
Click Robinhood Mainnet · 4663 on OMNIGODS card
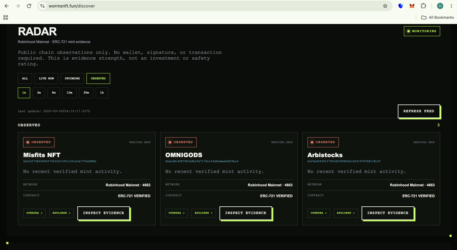tap(270, 185)
